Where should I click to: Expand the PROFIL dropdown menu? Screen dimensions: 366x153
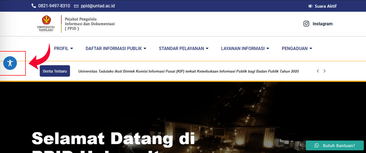click(63, 49)
